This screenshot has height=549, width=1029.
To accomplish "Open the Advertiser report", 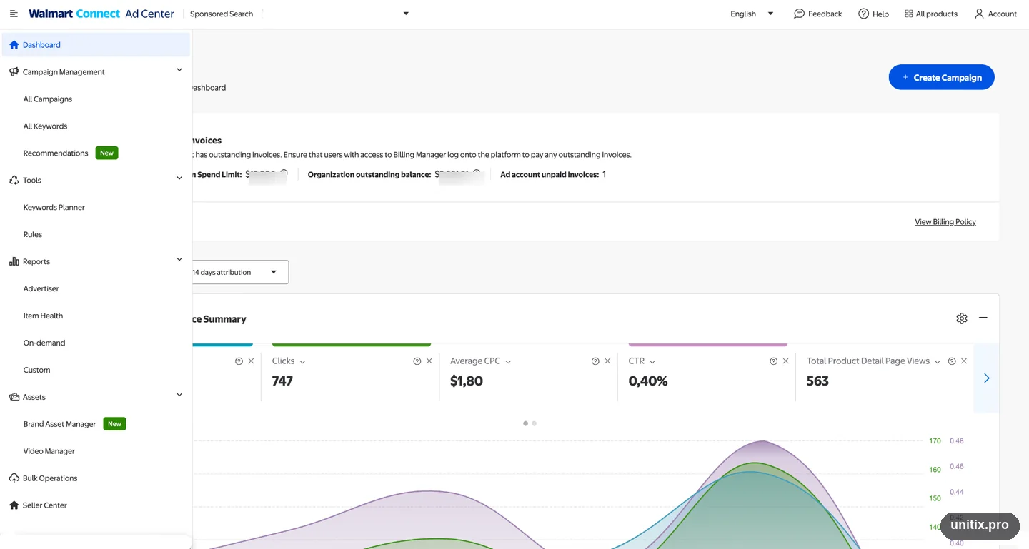I will pos(41,289).
